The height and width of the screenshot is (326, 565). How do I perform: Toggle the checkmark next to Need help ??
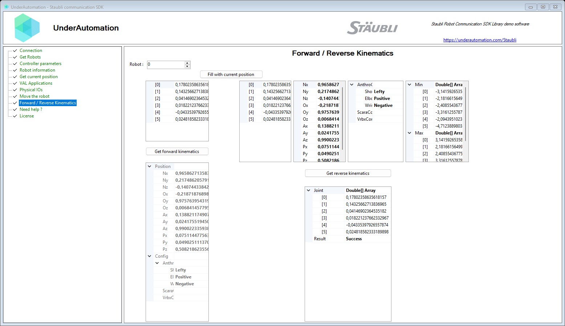point(15,109)
